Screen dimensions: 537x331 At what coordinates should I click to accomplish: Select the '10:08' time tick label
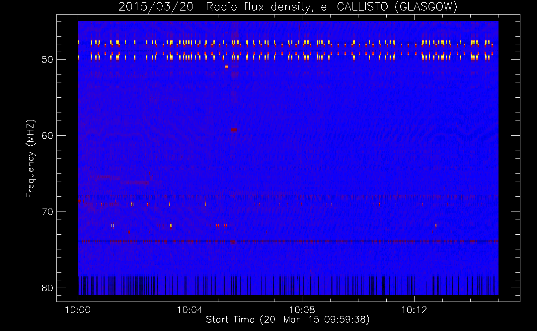[x=302, y=310]
